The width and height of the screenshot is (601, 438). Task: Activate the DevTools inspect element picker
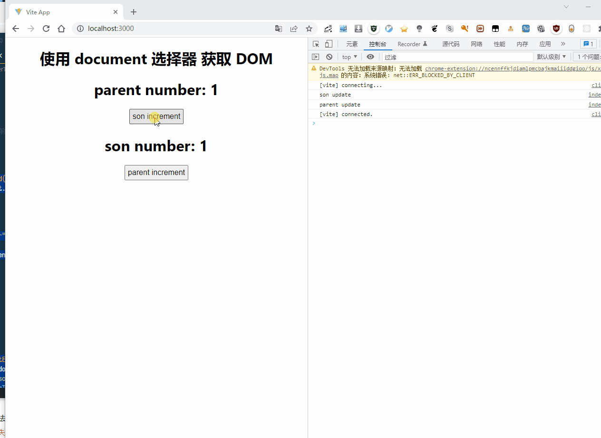pos(316,44)
